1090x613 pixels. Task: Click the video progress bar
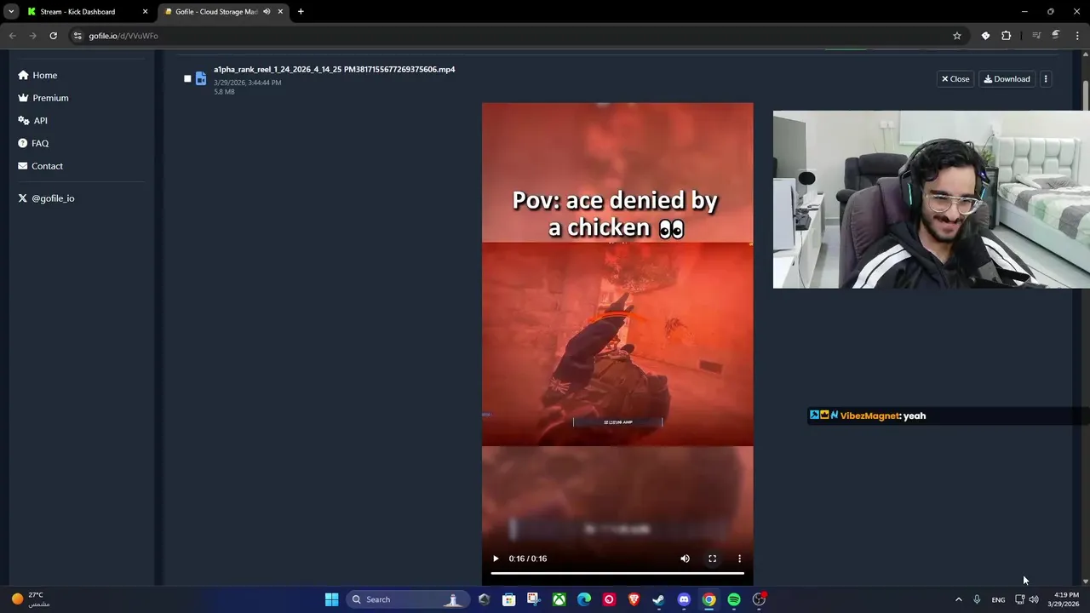coord(617,574)
